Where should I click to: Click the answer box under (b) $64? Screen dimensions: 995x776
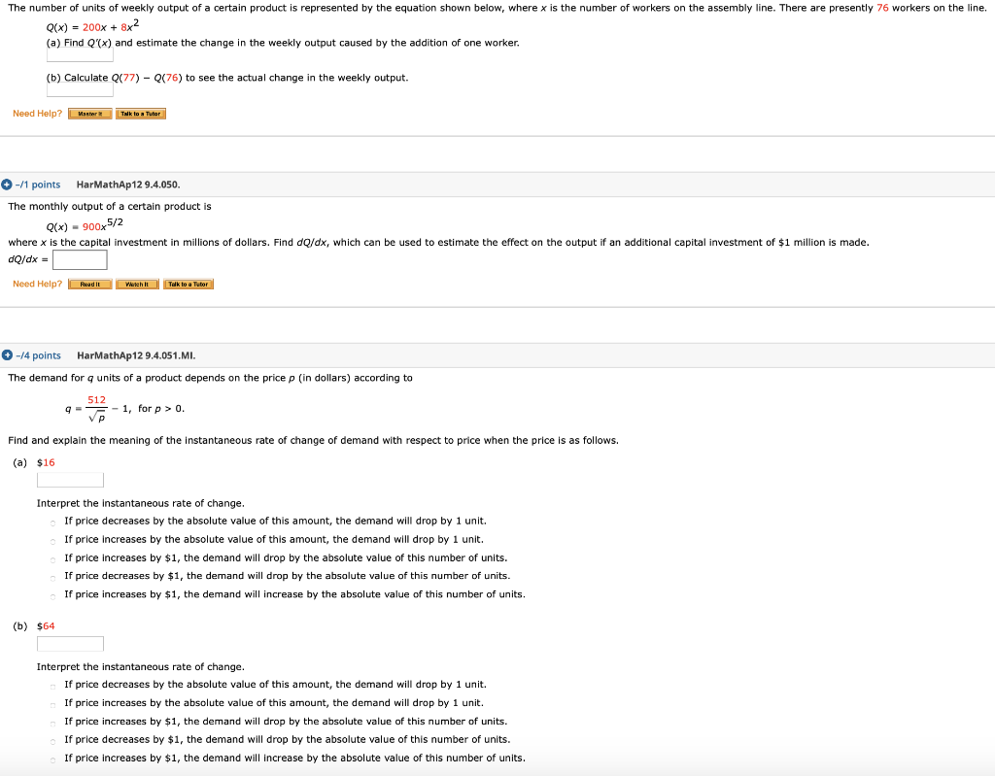70,643
